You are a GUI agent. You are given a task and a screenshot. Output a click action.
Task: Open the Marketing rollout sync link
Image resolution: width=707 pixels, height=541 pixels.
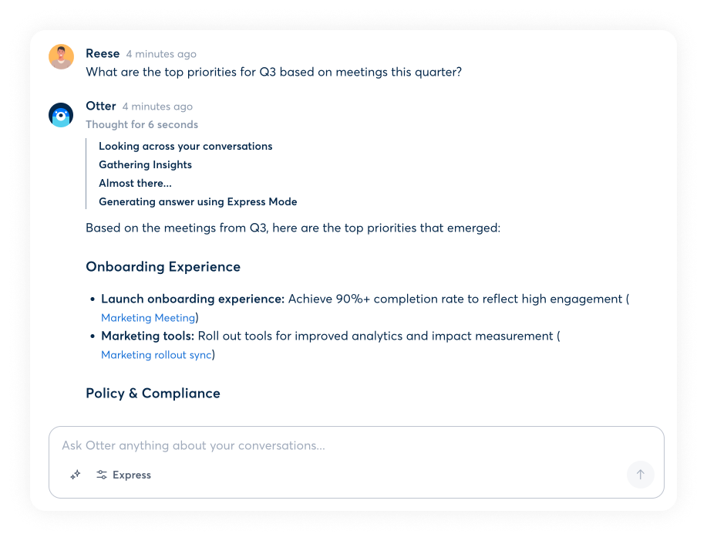156,355
